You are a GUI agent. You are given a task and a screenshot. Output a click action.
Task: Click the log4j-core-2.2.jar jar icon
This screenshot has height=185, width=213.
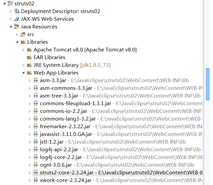tap(36, 157)
